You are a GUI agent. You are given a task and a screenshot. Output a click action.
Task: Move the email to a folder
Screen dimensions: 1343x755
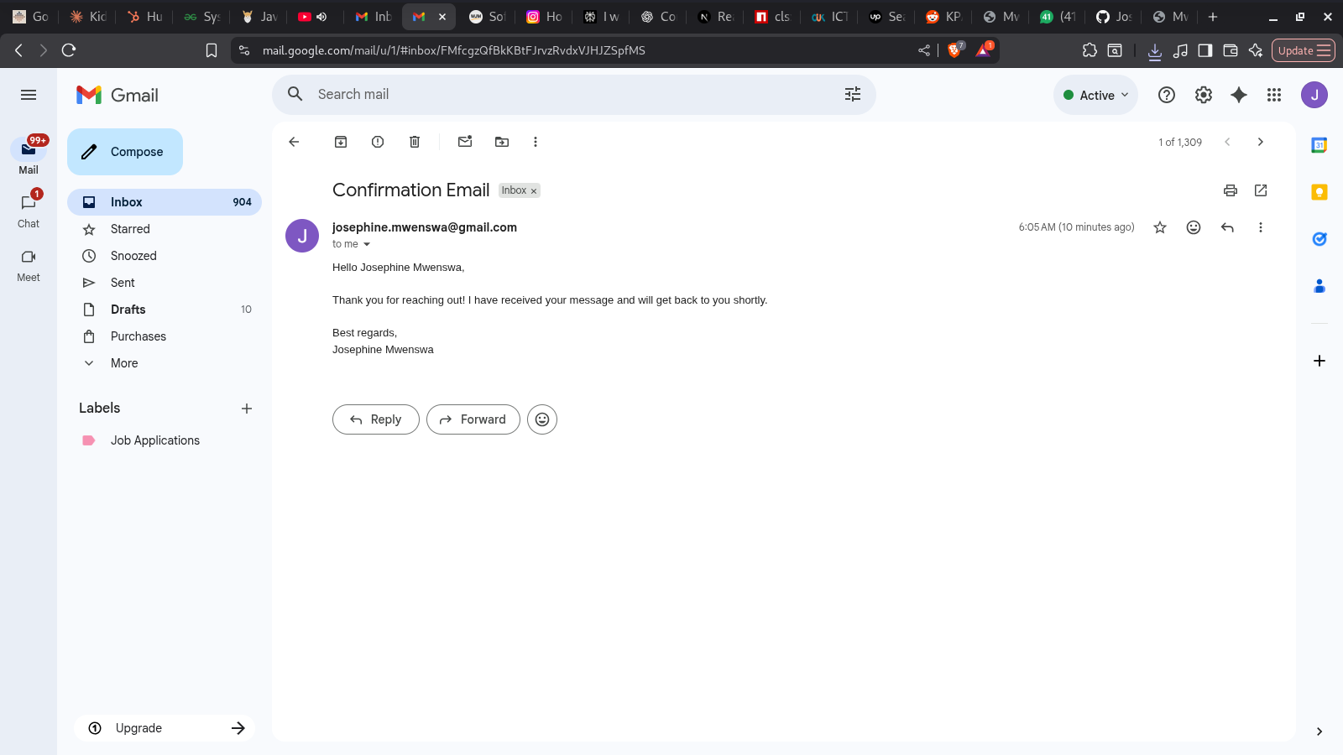coord(501,142)
